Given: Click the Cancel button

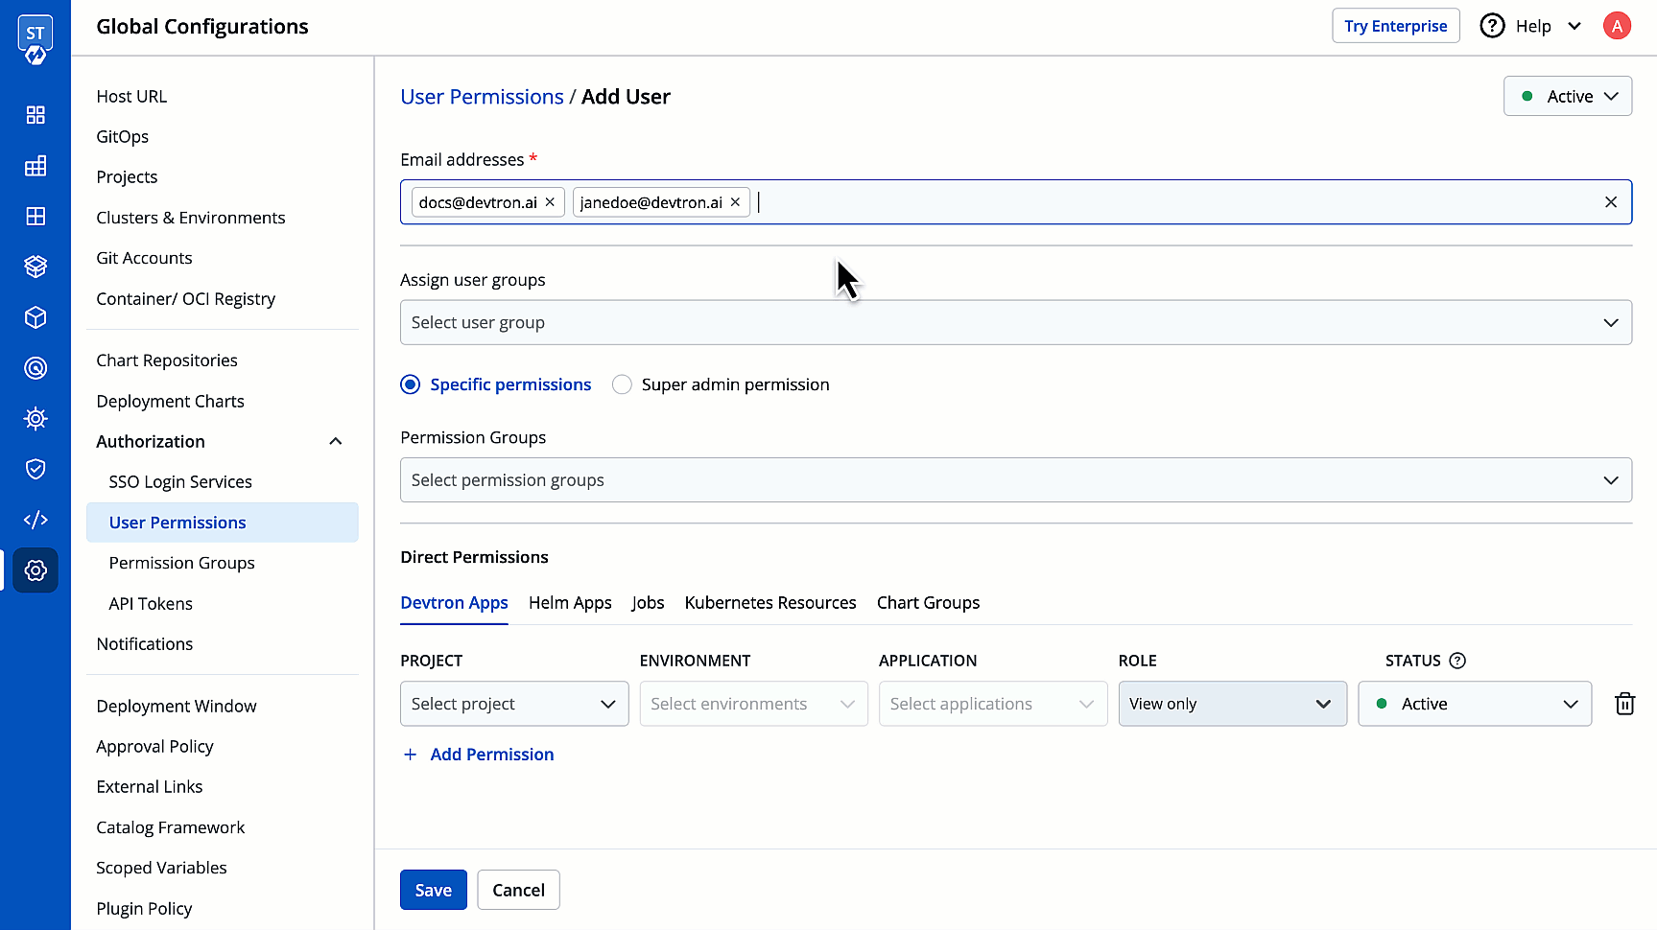Looking at the screenshot, I should tap(518, 890).
